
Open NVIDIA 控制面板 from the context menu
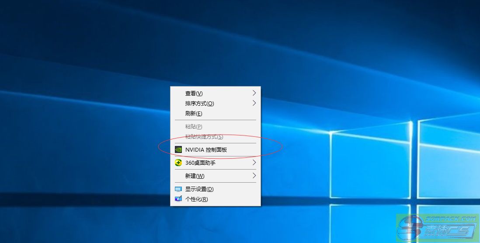pos(206,149)
